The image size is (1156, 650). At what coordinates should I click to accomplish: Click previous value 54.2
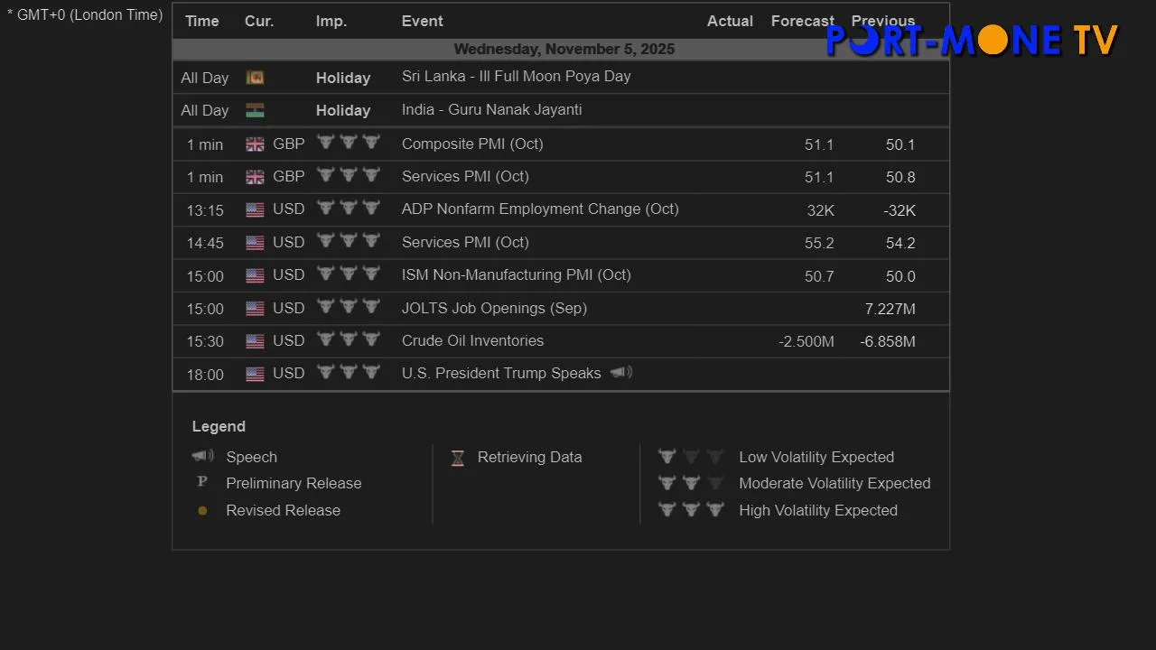click(900, 243)
